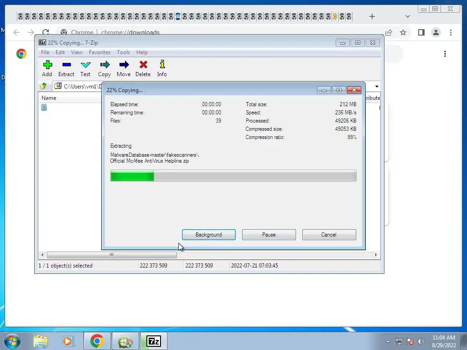Open the Windows Start menu
Image resolution: width=467 pixels, height=350 pixels.
click(x=12, y=341)
